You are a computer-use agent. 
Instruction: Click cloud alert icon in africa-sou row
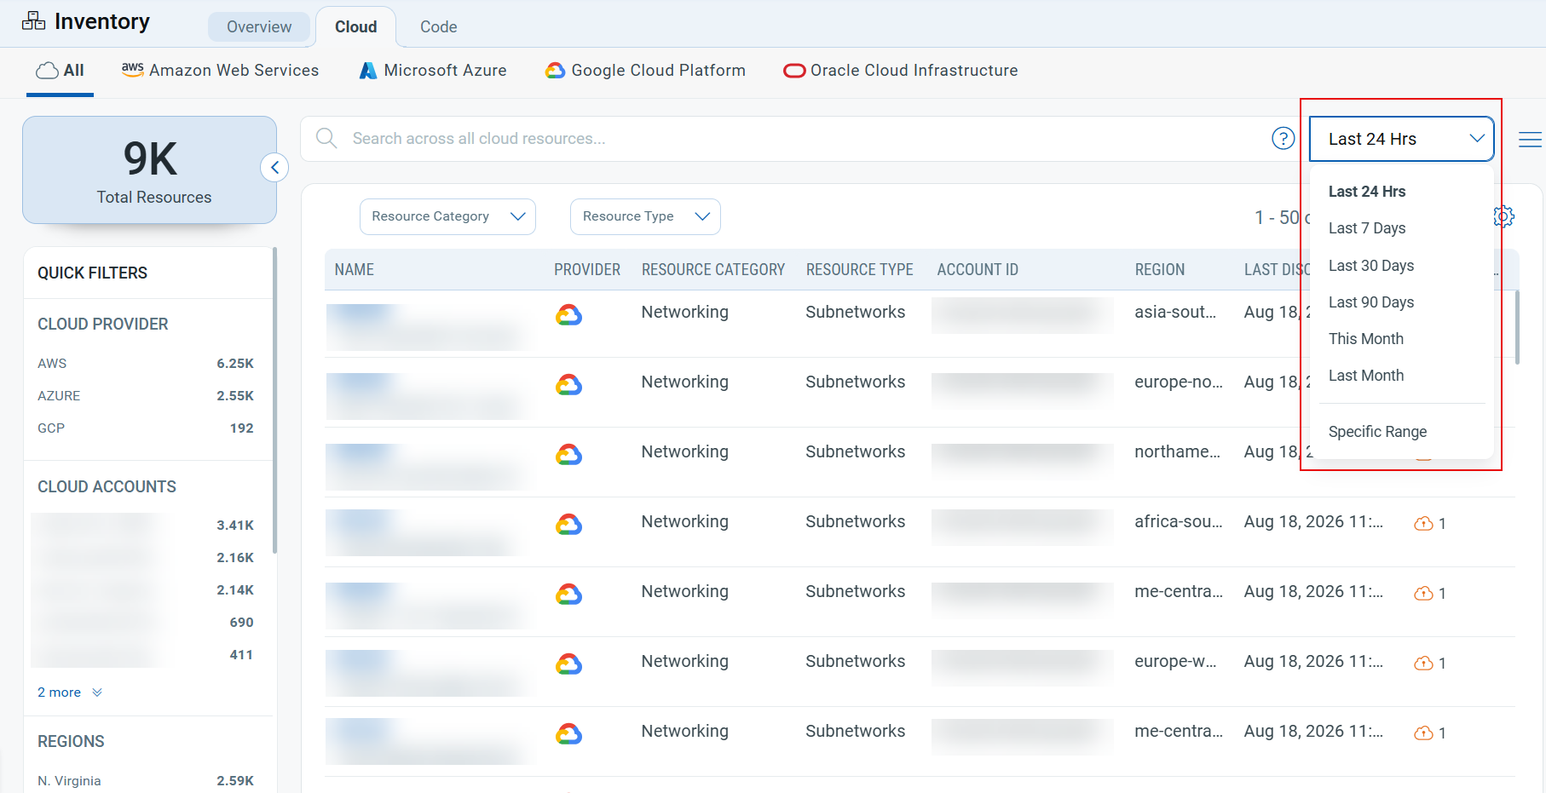1423,524
